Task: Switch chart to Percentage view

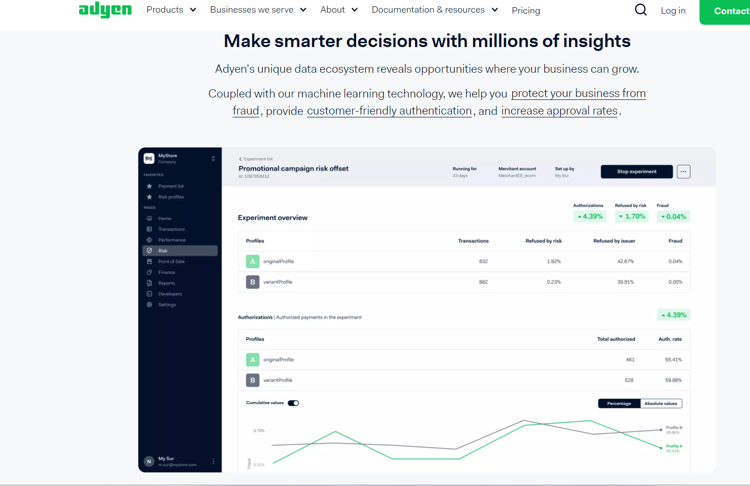Action: tap(619, 404)
